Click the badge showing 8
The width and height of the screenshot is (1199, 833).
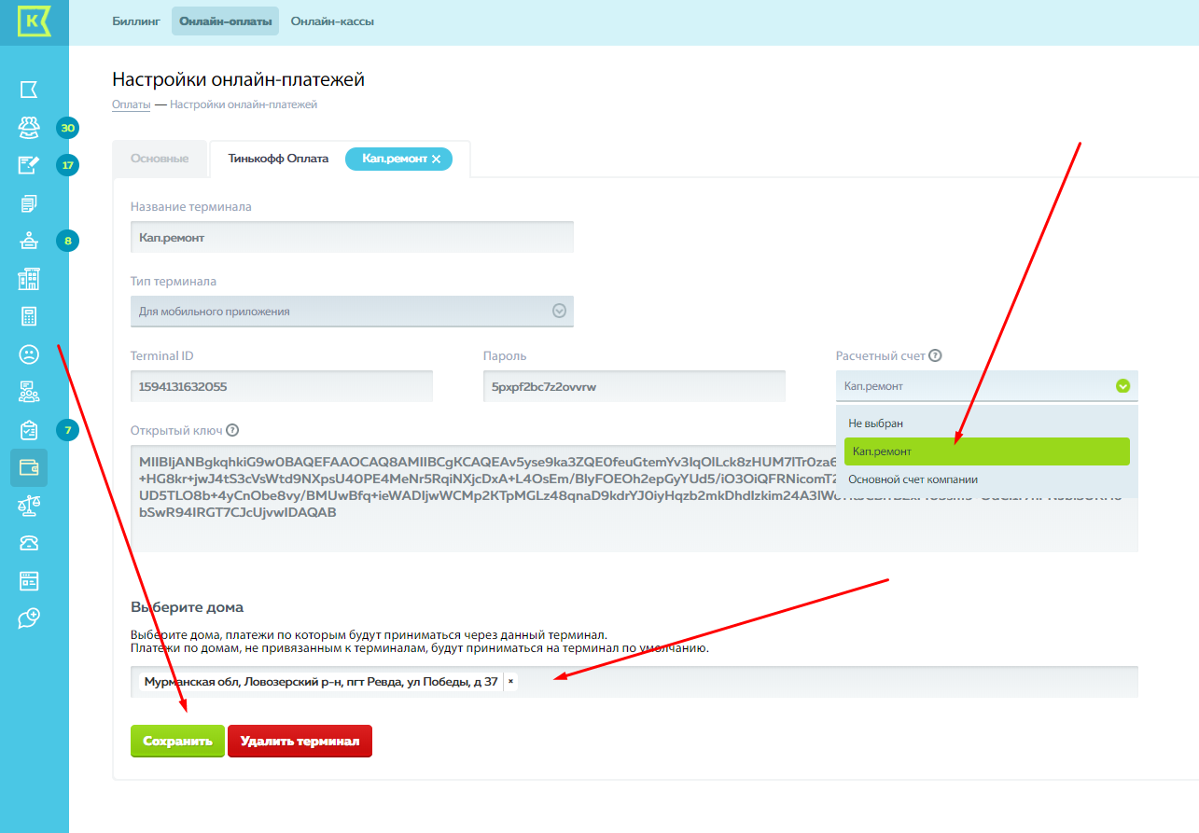pyautogui.click(x=67, y=241)
